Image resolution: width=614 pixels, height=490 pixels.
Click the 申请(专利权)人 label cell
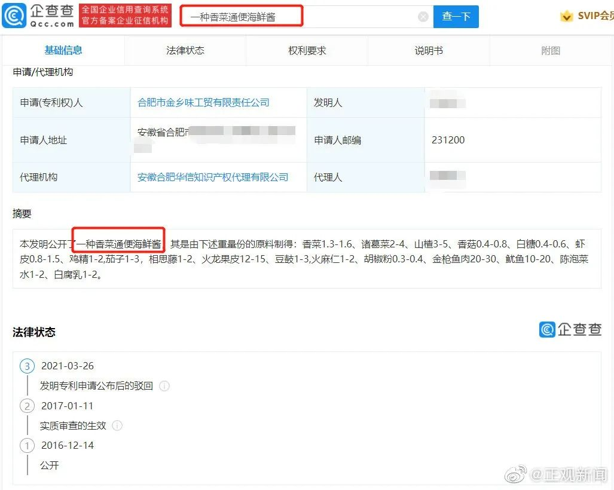[72, 103]
